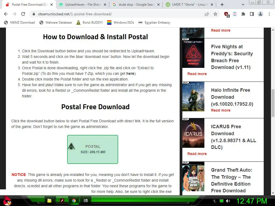Read more under ICARUS Free Download
The height and width of the screenshot is (206, 275).
click(197, 154)
